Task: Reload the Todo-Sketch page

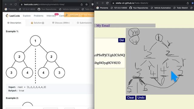Action: [107, 3]
